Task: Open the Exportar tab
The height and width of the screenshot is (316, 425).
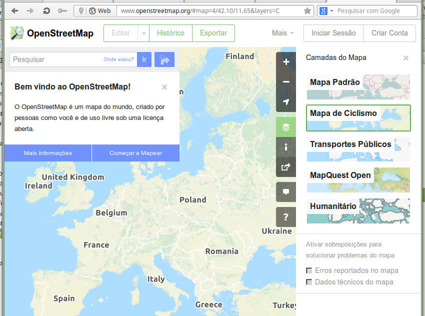Action: pyautogui.click(x=213, y=33)
